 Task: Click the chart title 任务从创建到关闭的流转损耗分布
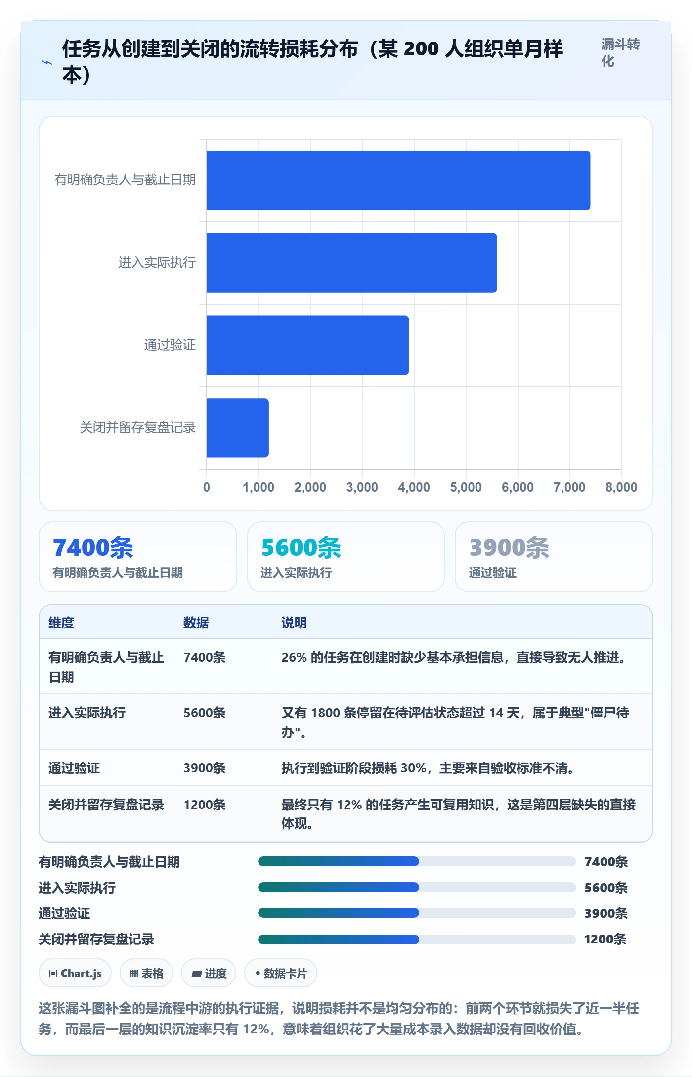pyautogui.click(x=312, y=61)
